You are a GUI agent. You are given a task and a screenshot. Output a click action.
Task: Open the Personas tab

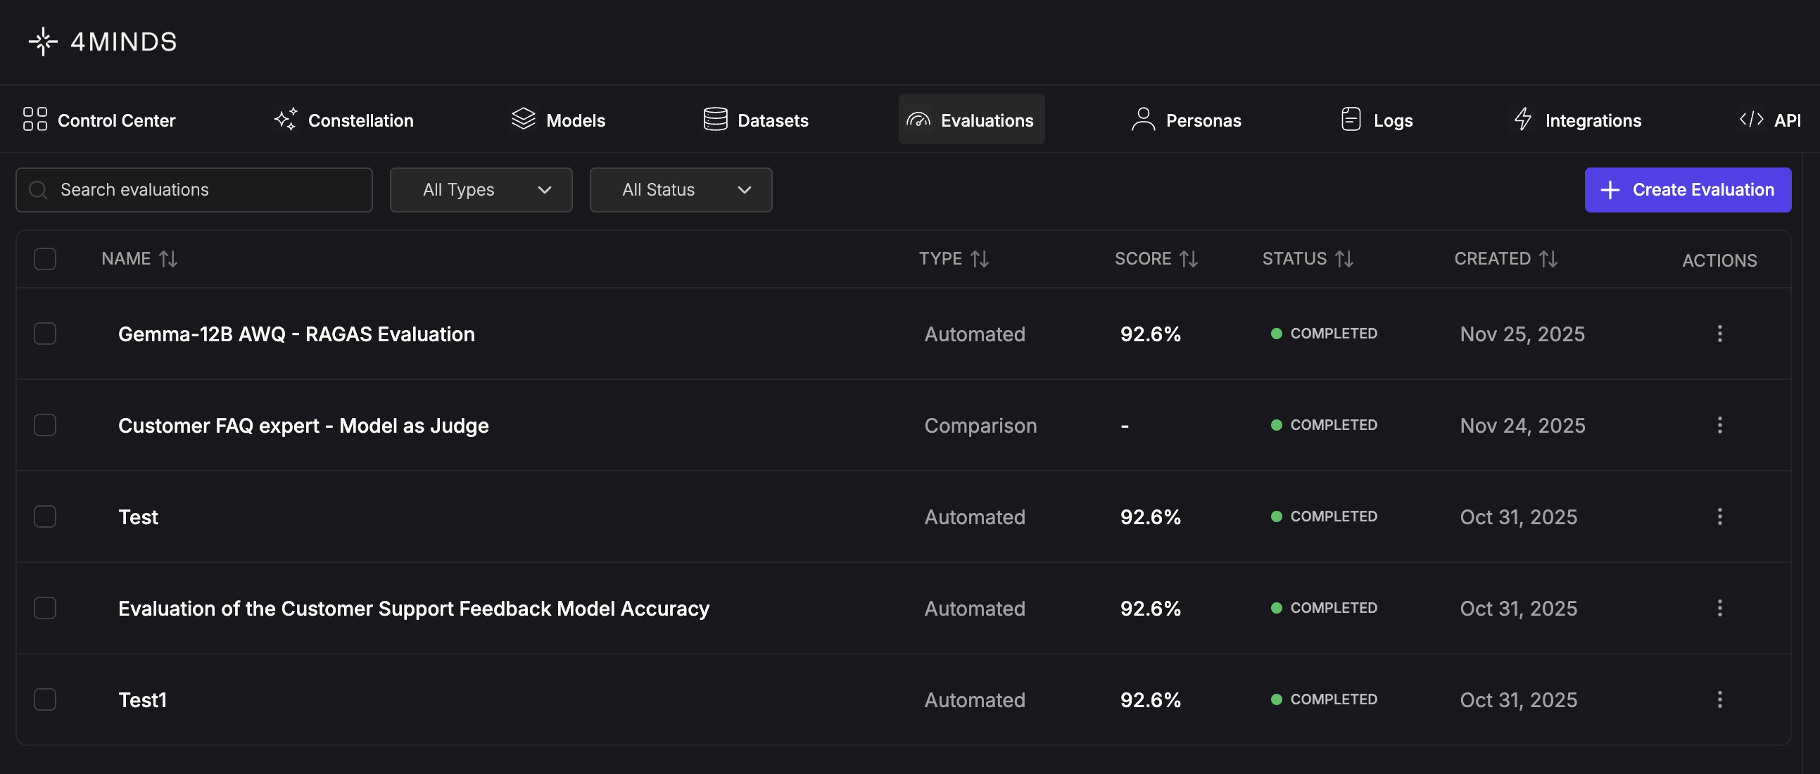pos(1186,120)
